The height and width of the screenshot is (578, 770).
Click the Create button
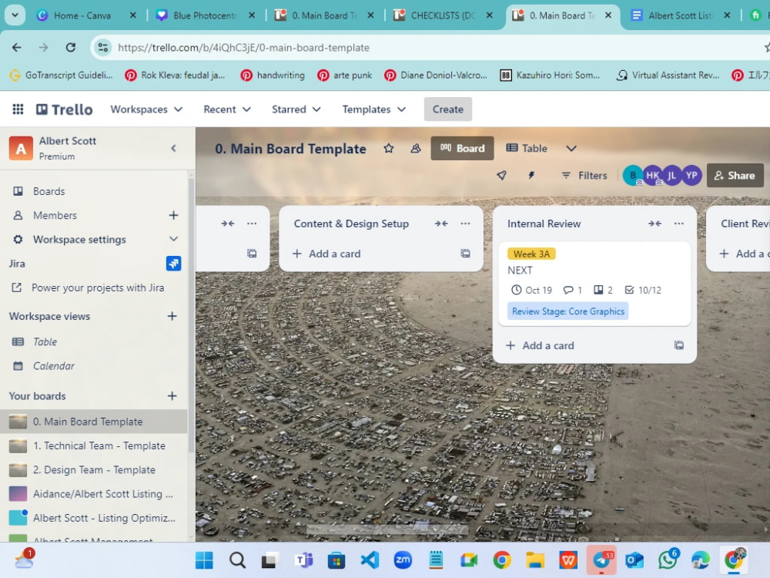coord(448,109)
